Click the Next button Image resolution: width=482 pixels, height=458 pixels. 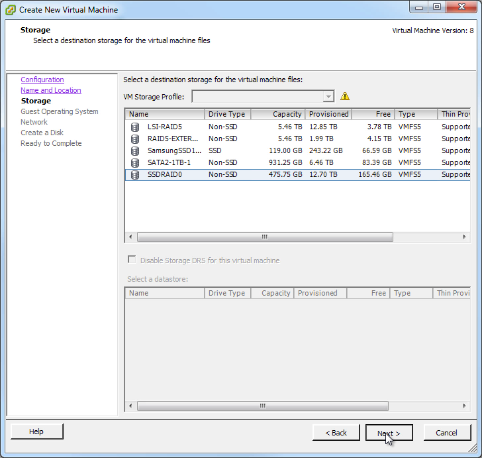[389, 433]
